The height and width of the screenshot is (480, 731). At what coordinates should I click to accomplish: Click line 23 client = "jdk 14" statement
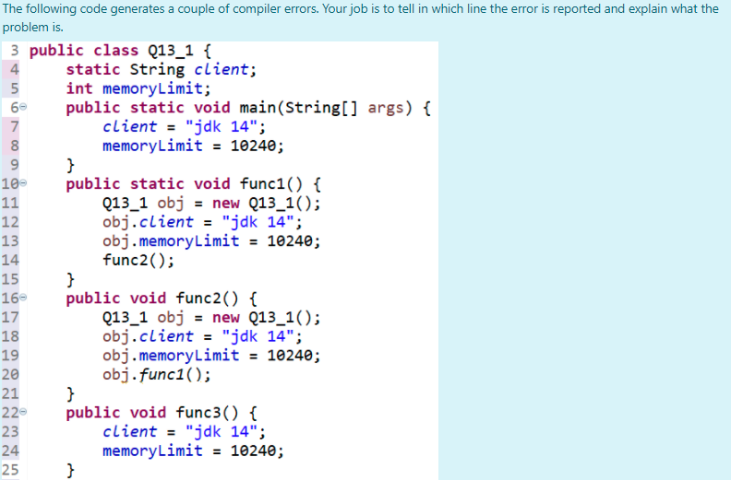[x=185, y=431]
